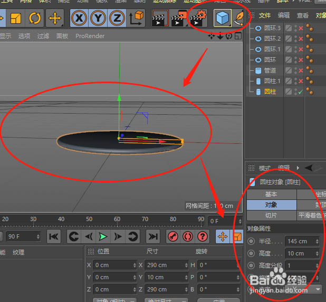Open object manager 编辑 menu

[x=284, y=15]
